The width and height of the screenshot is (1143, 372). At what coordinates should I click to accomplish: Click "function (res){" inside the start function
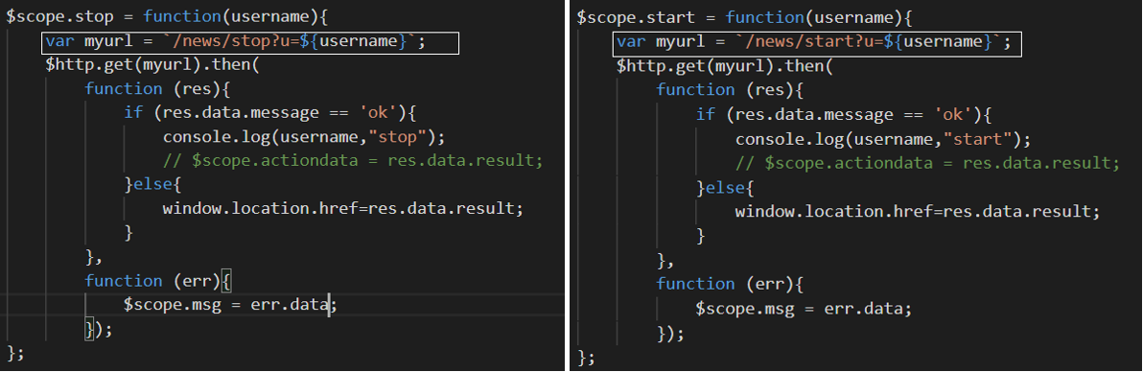(729, 90)
